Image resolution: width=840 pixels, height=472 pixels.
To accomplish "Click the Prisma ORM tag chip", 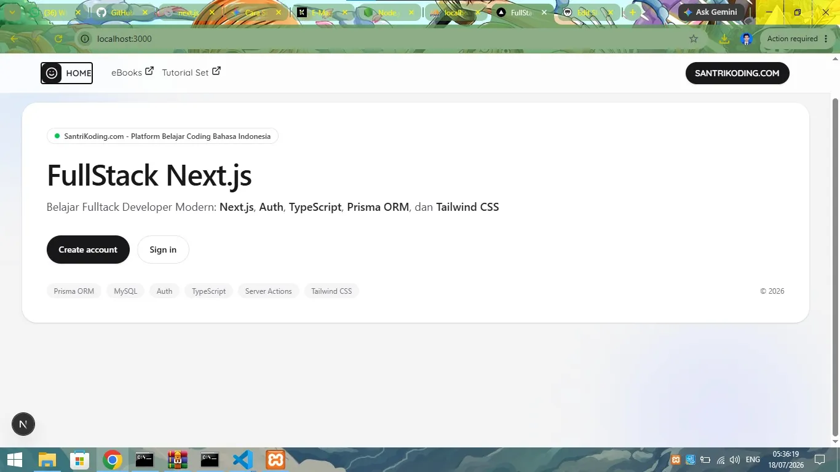I will click(x=74, y=291).
